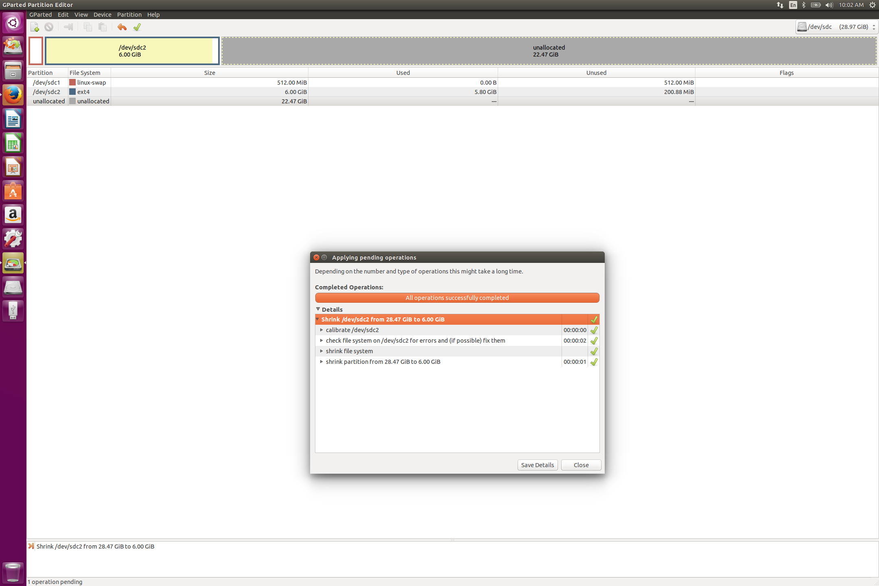Image resolution: width=879 pixels, height=586 pixels.
Task: Expand check file system for errors step
Action: pyautogui.click(x=321, y=341)
